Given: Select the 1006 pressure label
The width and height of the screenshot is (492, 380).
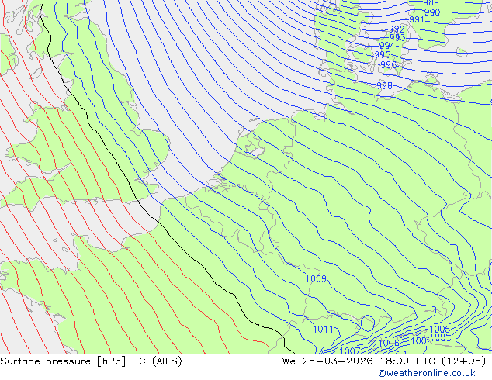Looking at the screenshot, I should tap(389, 343).
